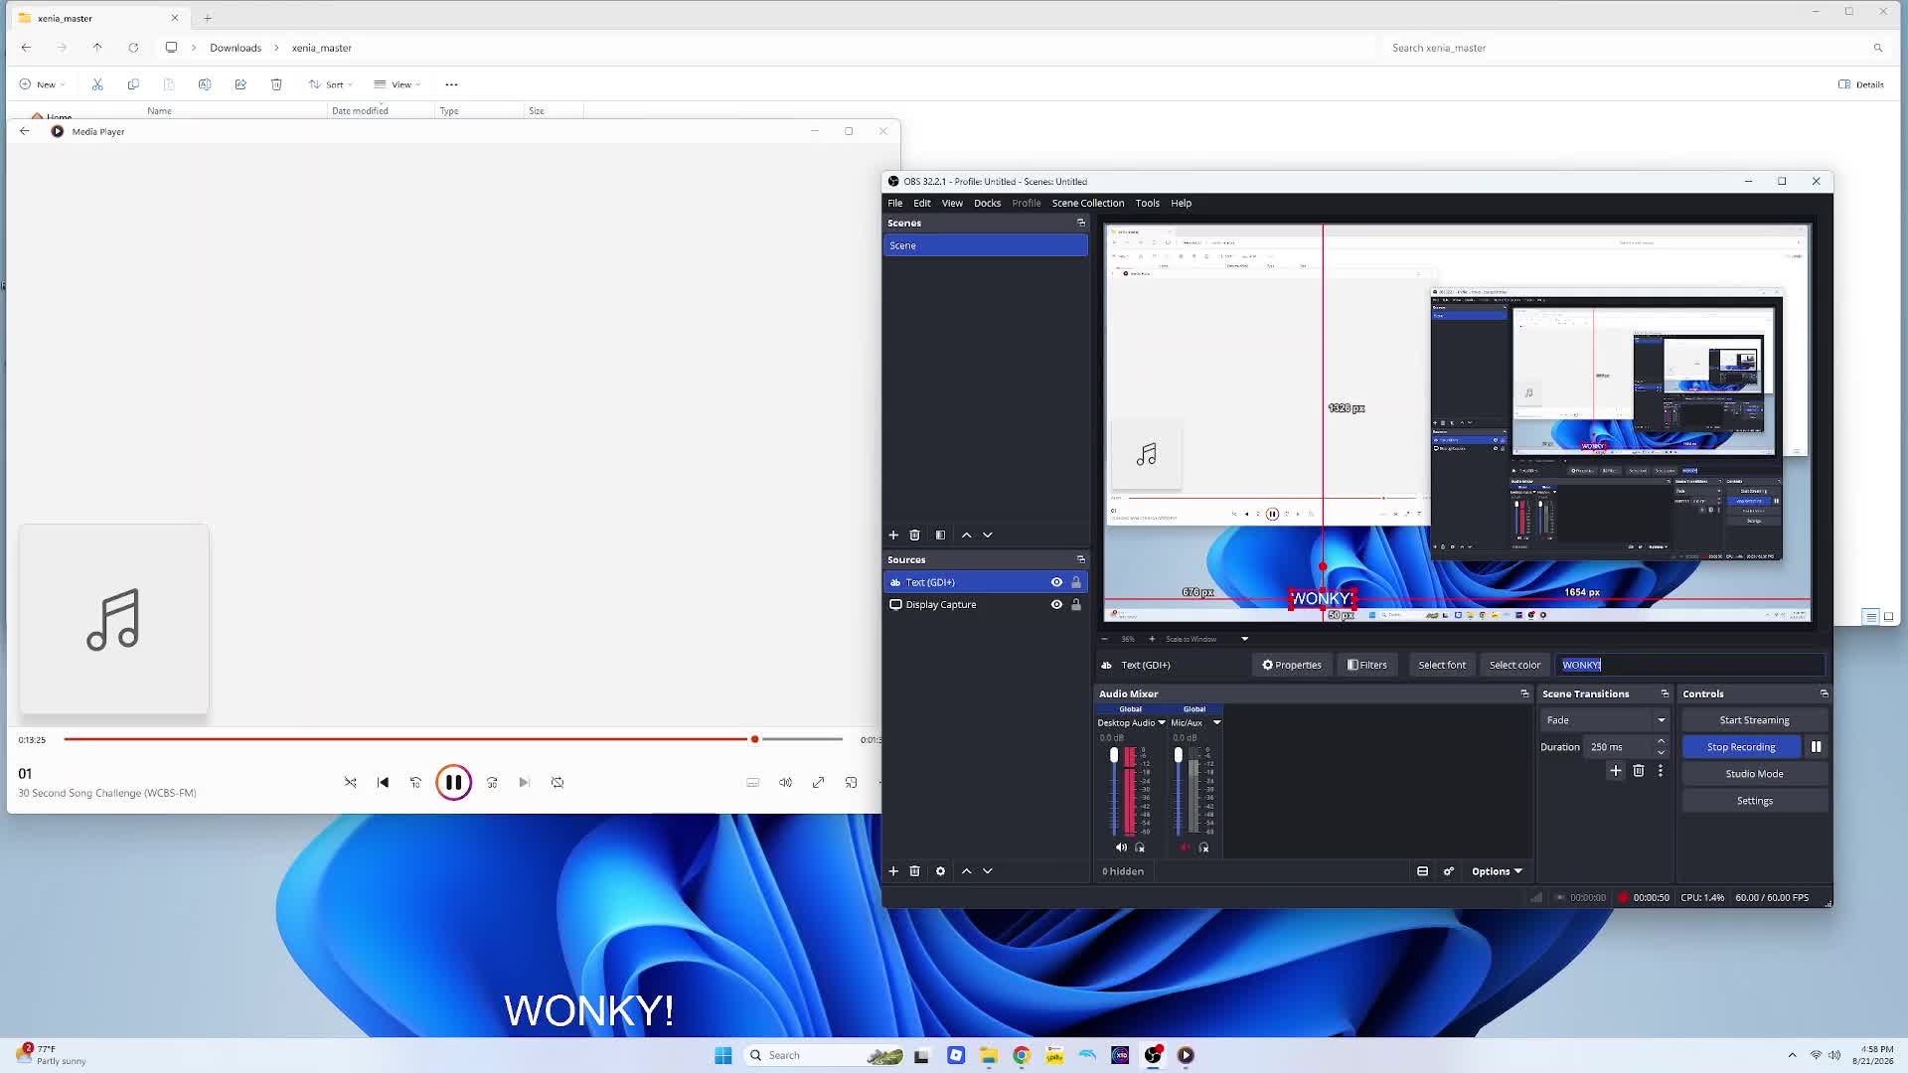Pop out the Scene Transitions dock
Image resolution: width=1908 pixels, height=1073 pixels.
pyautogui.click(x=1665, y=693)
